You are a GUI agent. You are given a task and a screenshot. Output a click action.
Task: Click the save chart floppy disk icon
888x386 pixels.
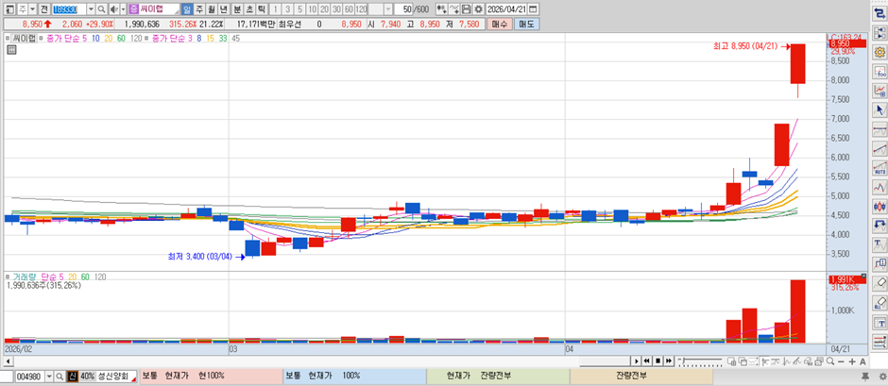pos(467,9)
